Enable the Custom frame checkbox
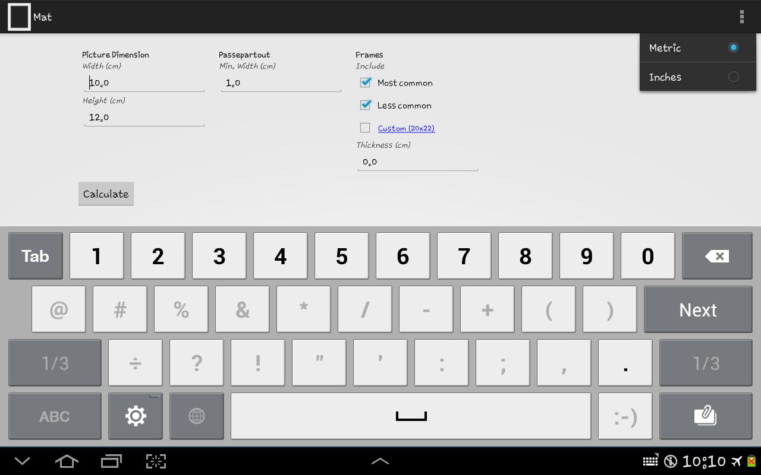 click(x=365, y=128)
